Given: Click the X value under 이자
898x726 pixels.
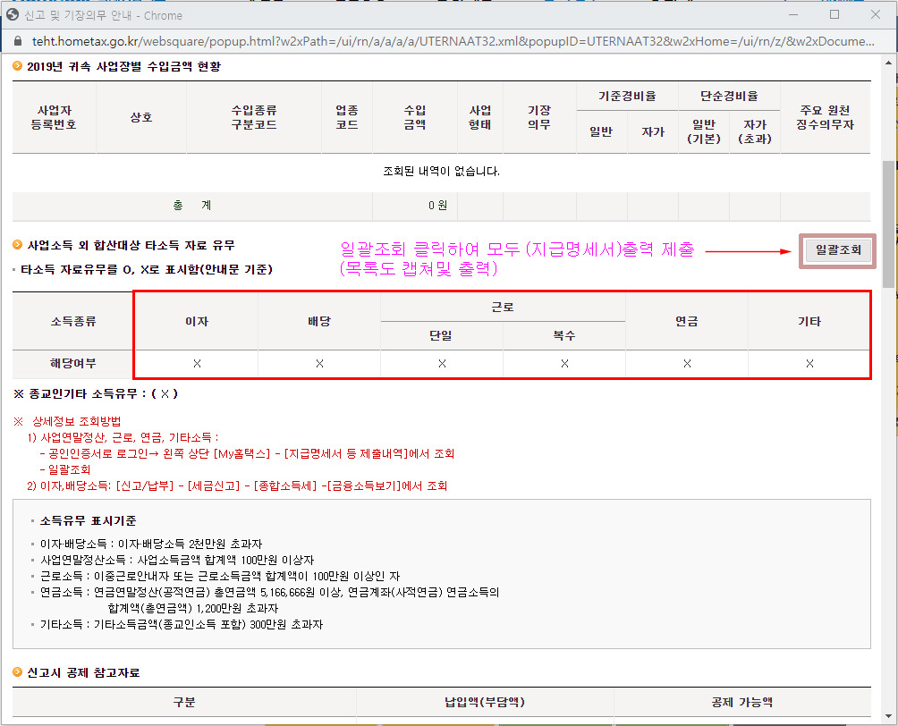Looking at the screenshot, I should [x=197, y=364].
